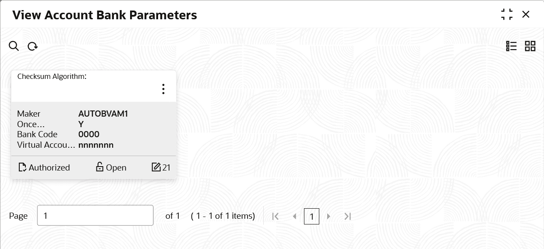Viewport: 544px width, 249px height.
Task: Open the record's three-dot options menu
Action: pos(163,89)
